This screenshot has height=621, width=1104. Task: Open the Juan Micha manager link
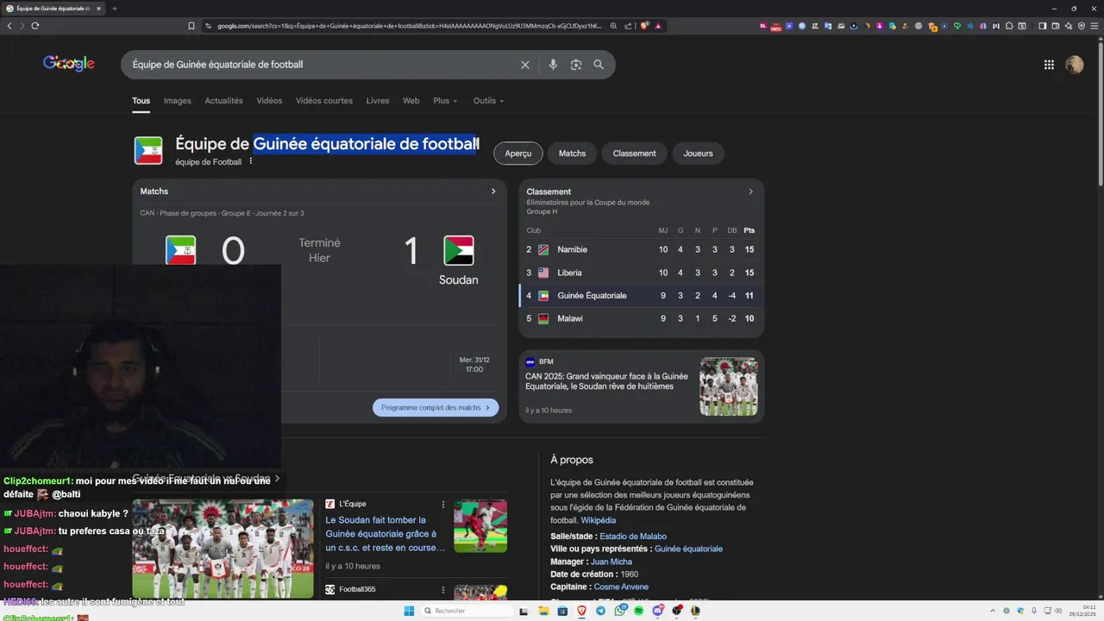click(x=612, y=561)
